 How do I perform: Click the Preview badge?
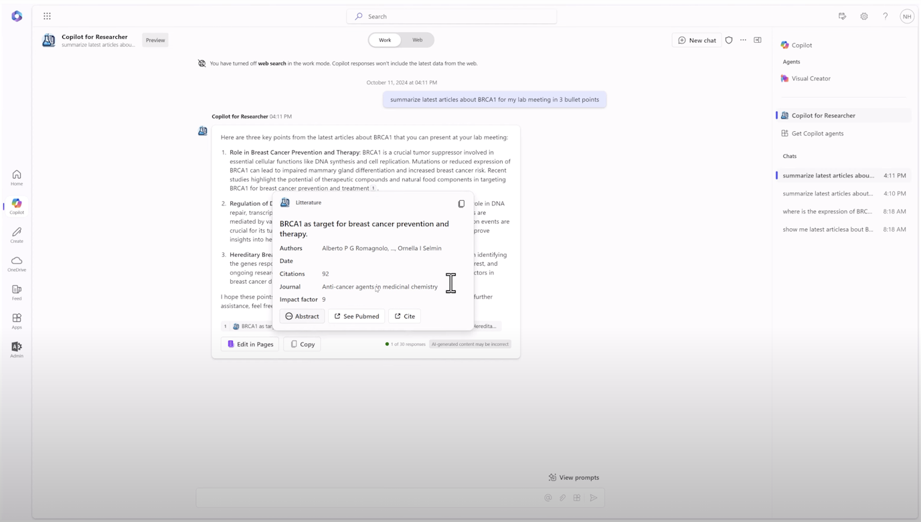(155, 40)
